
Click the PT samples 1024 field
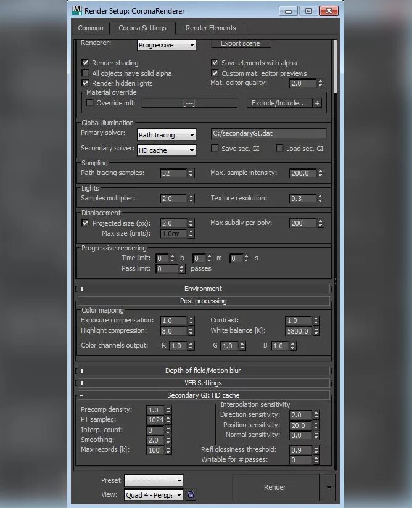155,420
